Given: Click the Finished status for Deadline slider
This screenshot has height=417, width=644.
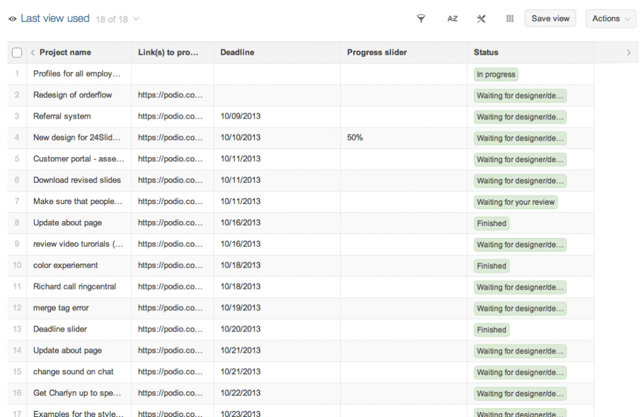Looking at the screenshot, I should [x=492, y=330].
